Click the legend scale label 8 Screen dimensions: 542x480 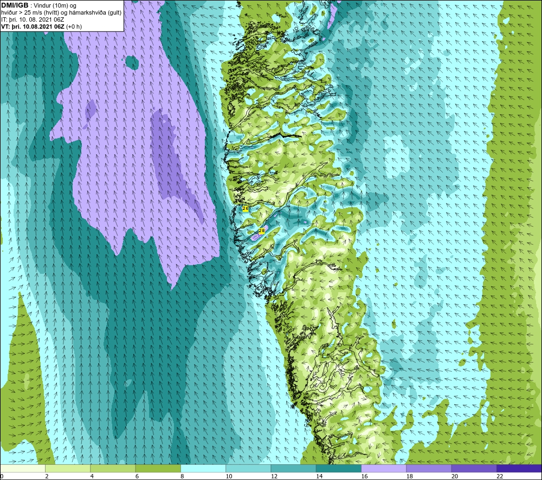182,476
